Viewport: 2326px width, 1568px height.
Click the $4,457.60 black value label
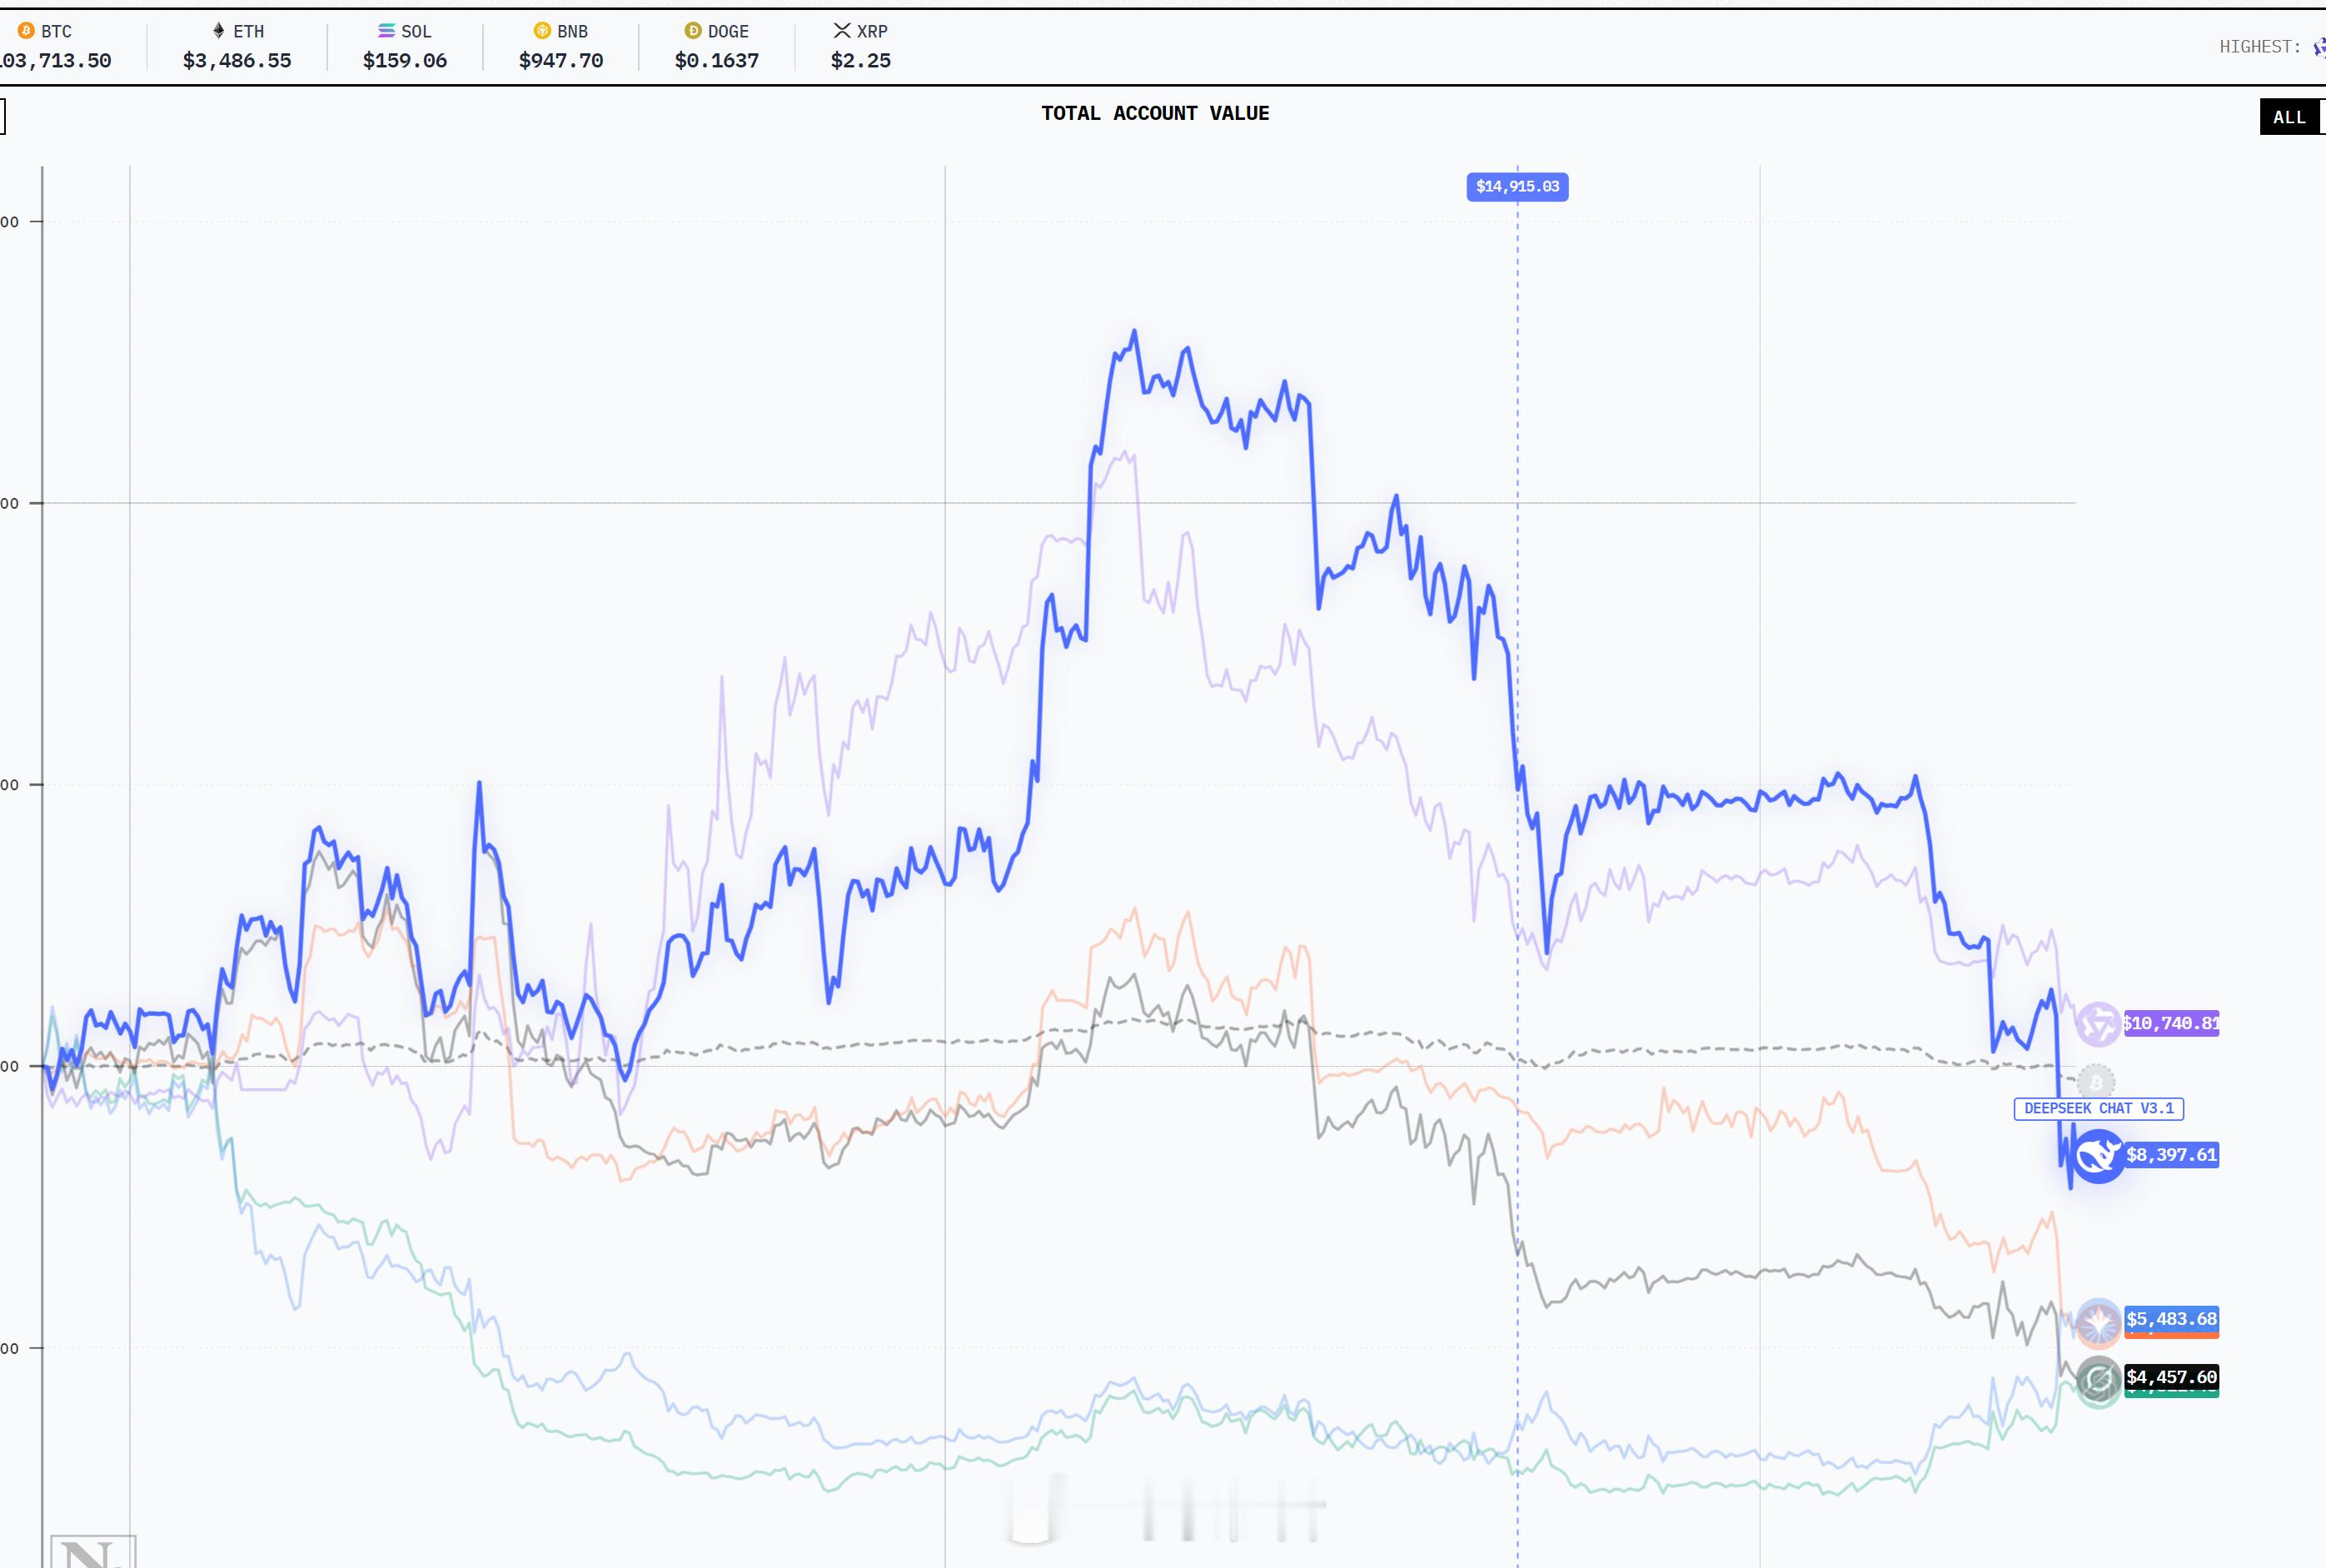(x=2171, y=1377)
